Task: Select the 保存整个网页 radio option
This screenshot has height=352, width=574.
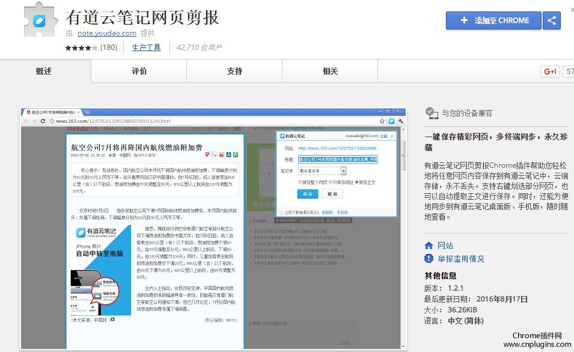Action: [300, 182]
